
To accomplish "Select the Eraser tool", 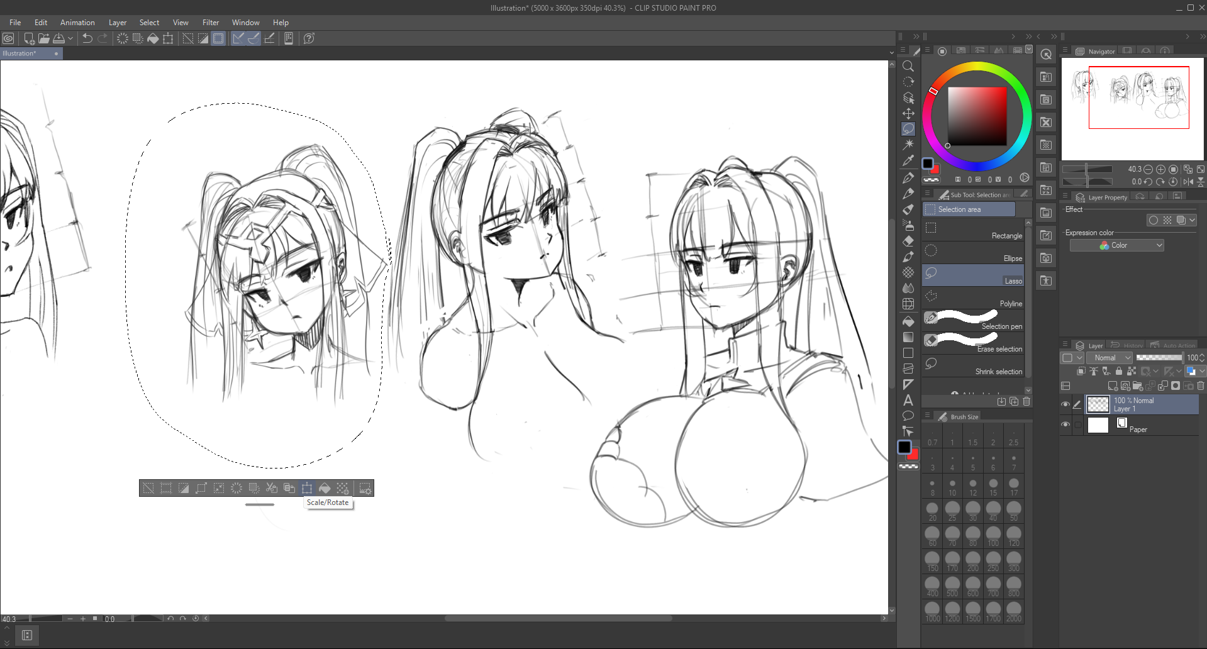I will pyautogui.click(x=908, y=240).
